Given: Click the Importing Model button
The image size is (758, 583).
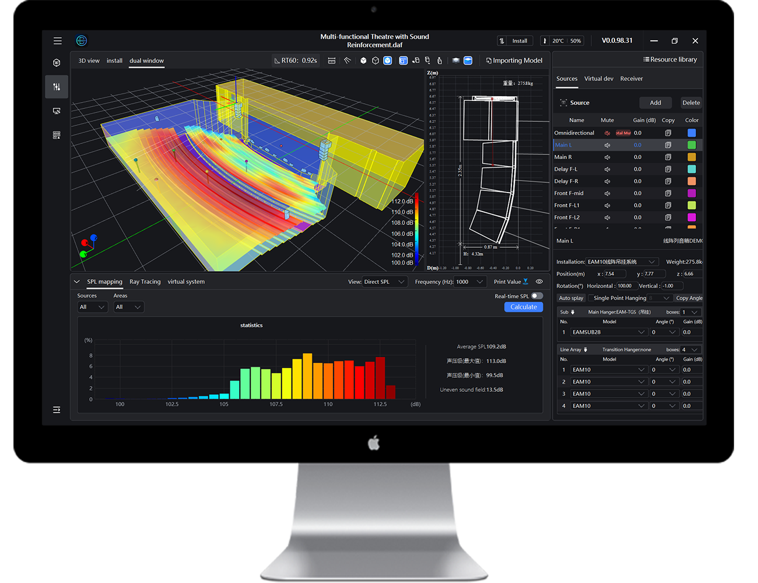Looking at the screenshot, I should (514, 61).
